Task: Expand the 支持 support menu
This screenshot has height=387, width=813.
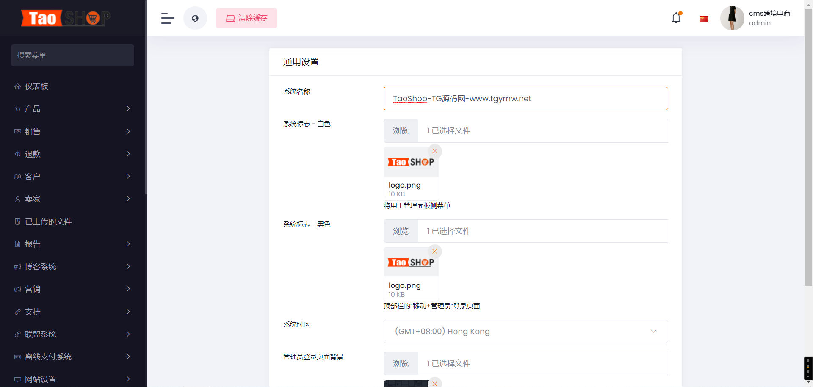Action: click(72, 312)
